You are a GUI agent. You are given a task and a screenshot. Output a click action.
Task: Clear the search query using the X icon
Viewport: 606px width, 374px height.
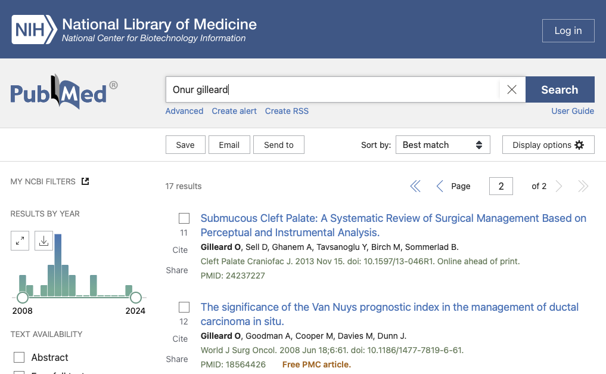point(511,89)
